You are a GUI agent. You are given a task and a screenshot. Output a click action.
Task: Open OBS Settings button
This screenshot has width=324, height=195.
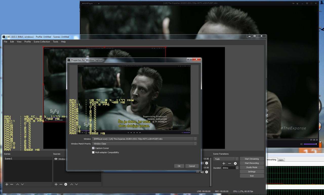coord(252,172)
